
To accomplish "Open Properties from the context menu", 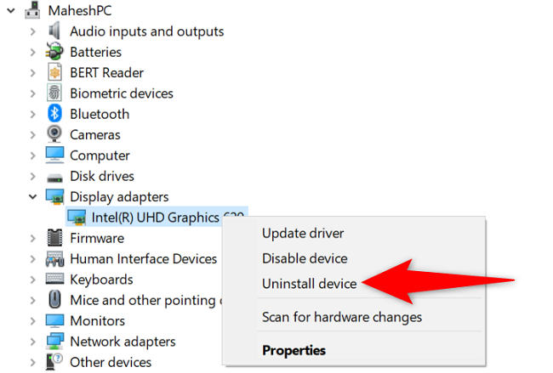I will click(x=294, y=350).
